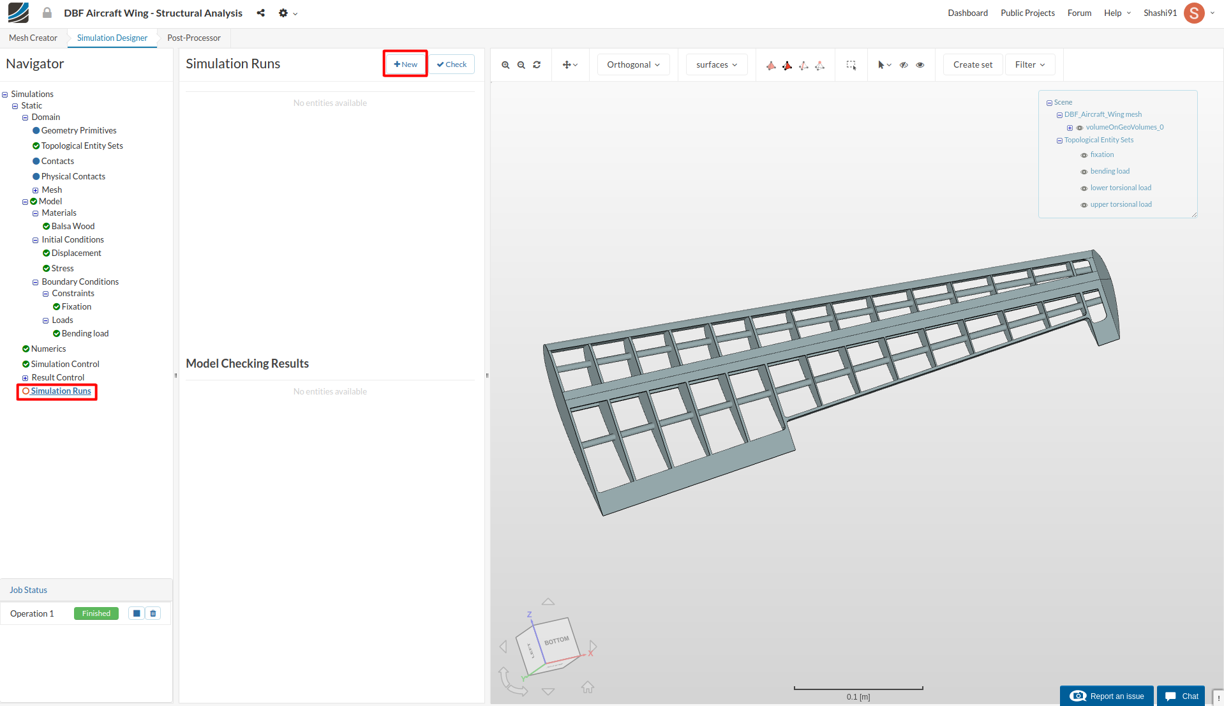Toggle visibility of fixation entity set
Screen dimensions: 1224x706
tap(1084, 155)
